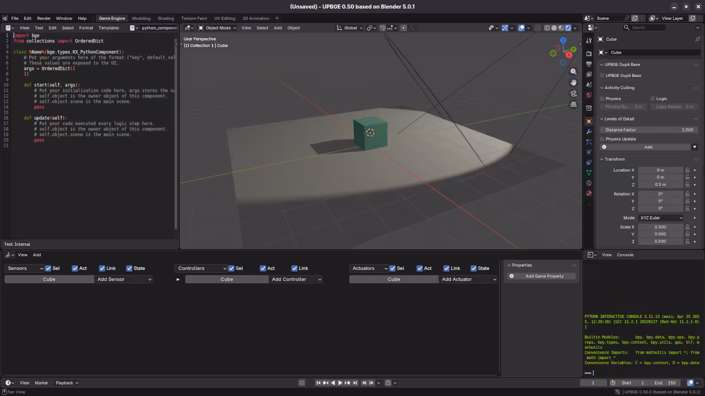The image size is (705, 396).
Task: Click the timeline play button
Action: pyautogui.click(x=340, y=383)
